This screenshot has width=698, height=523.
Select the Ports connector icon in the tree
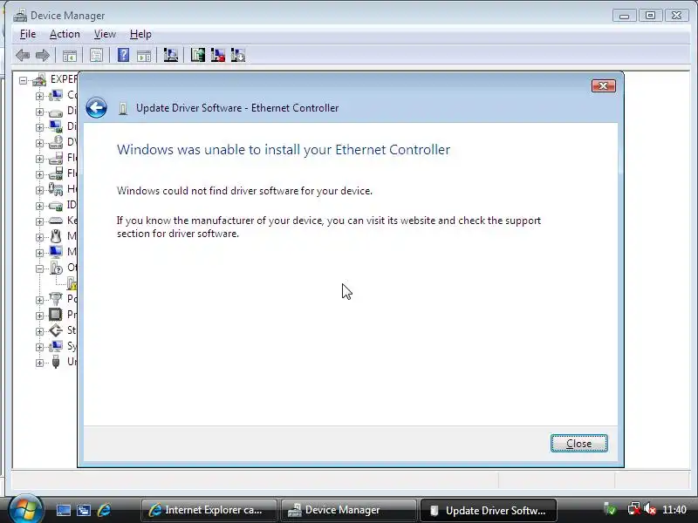56,298
